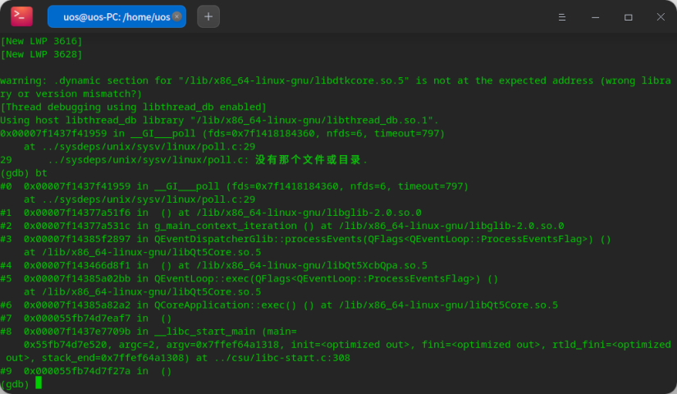Click the green cursor at the gdb prompt
The image size is (677, 394).
[x=39, y=383]
